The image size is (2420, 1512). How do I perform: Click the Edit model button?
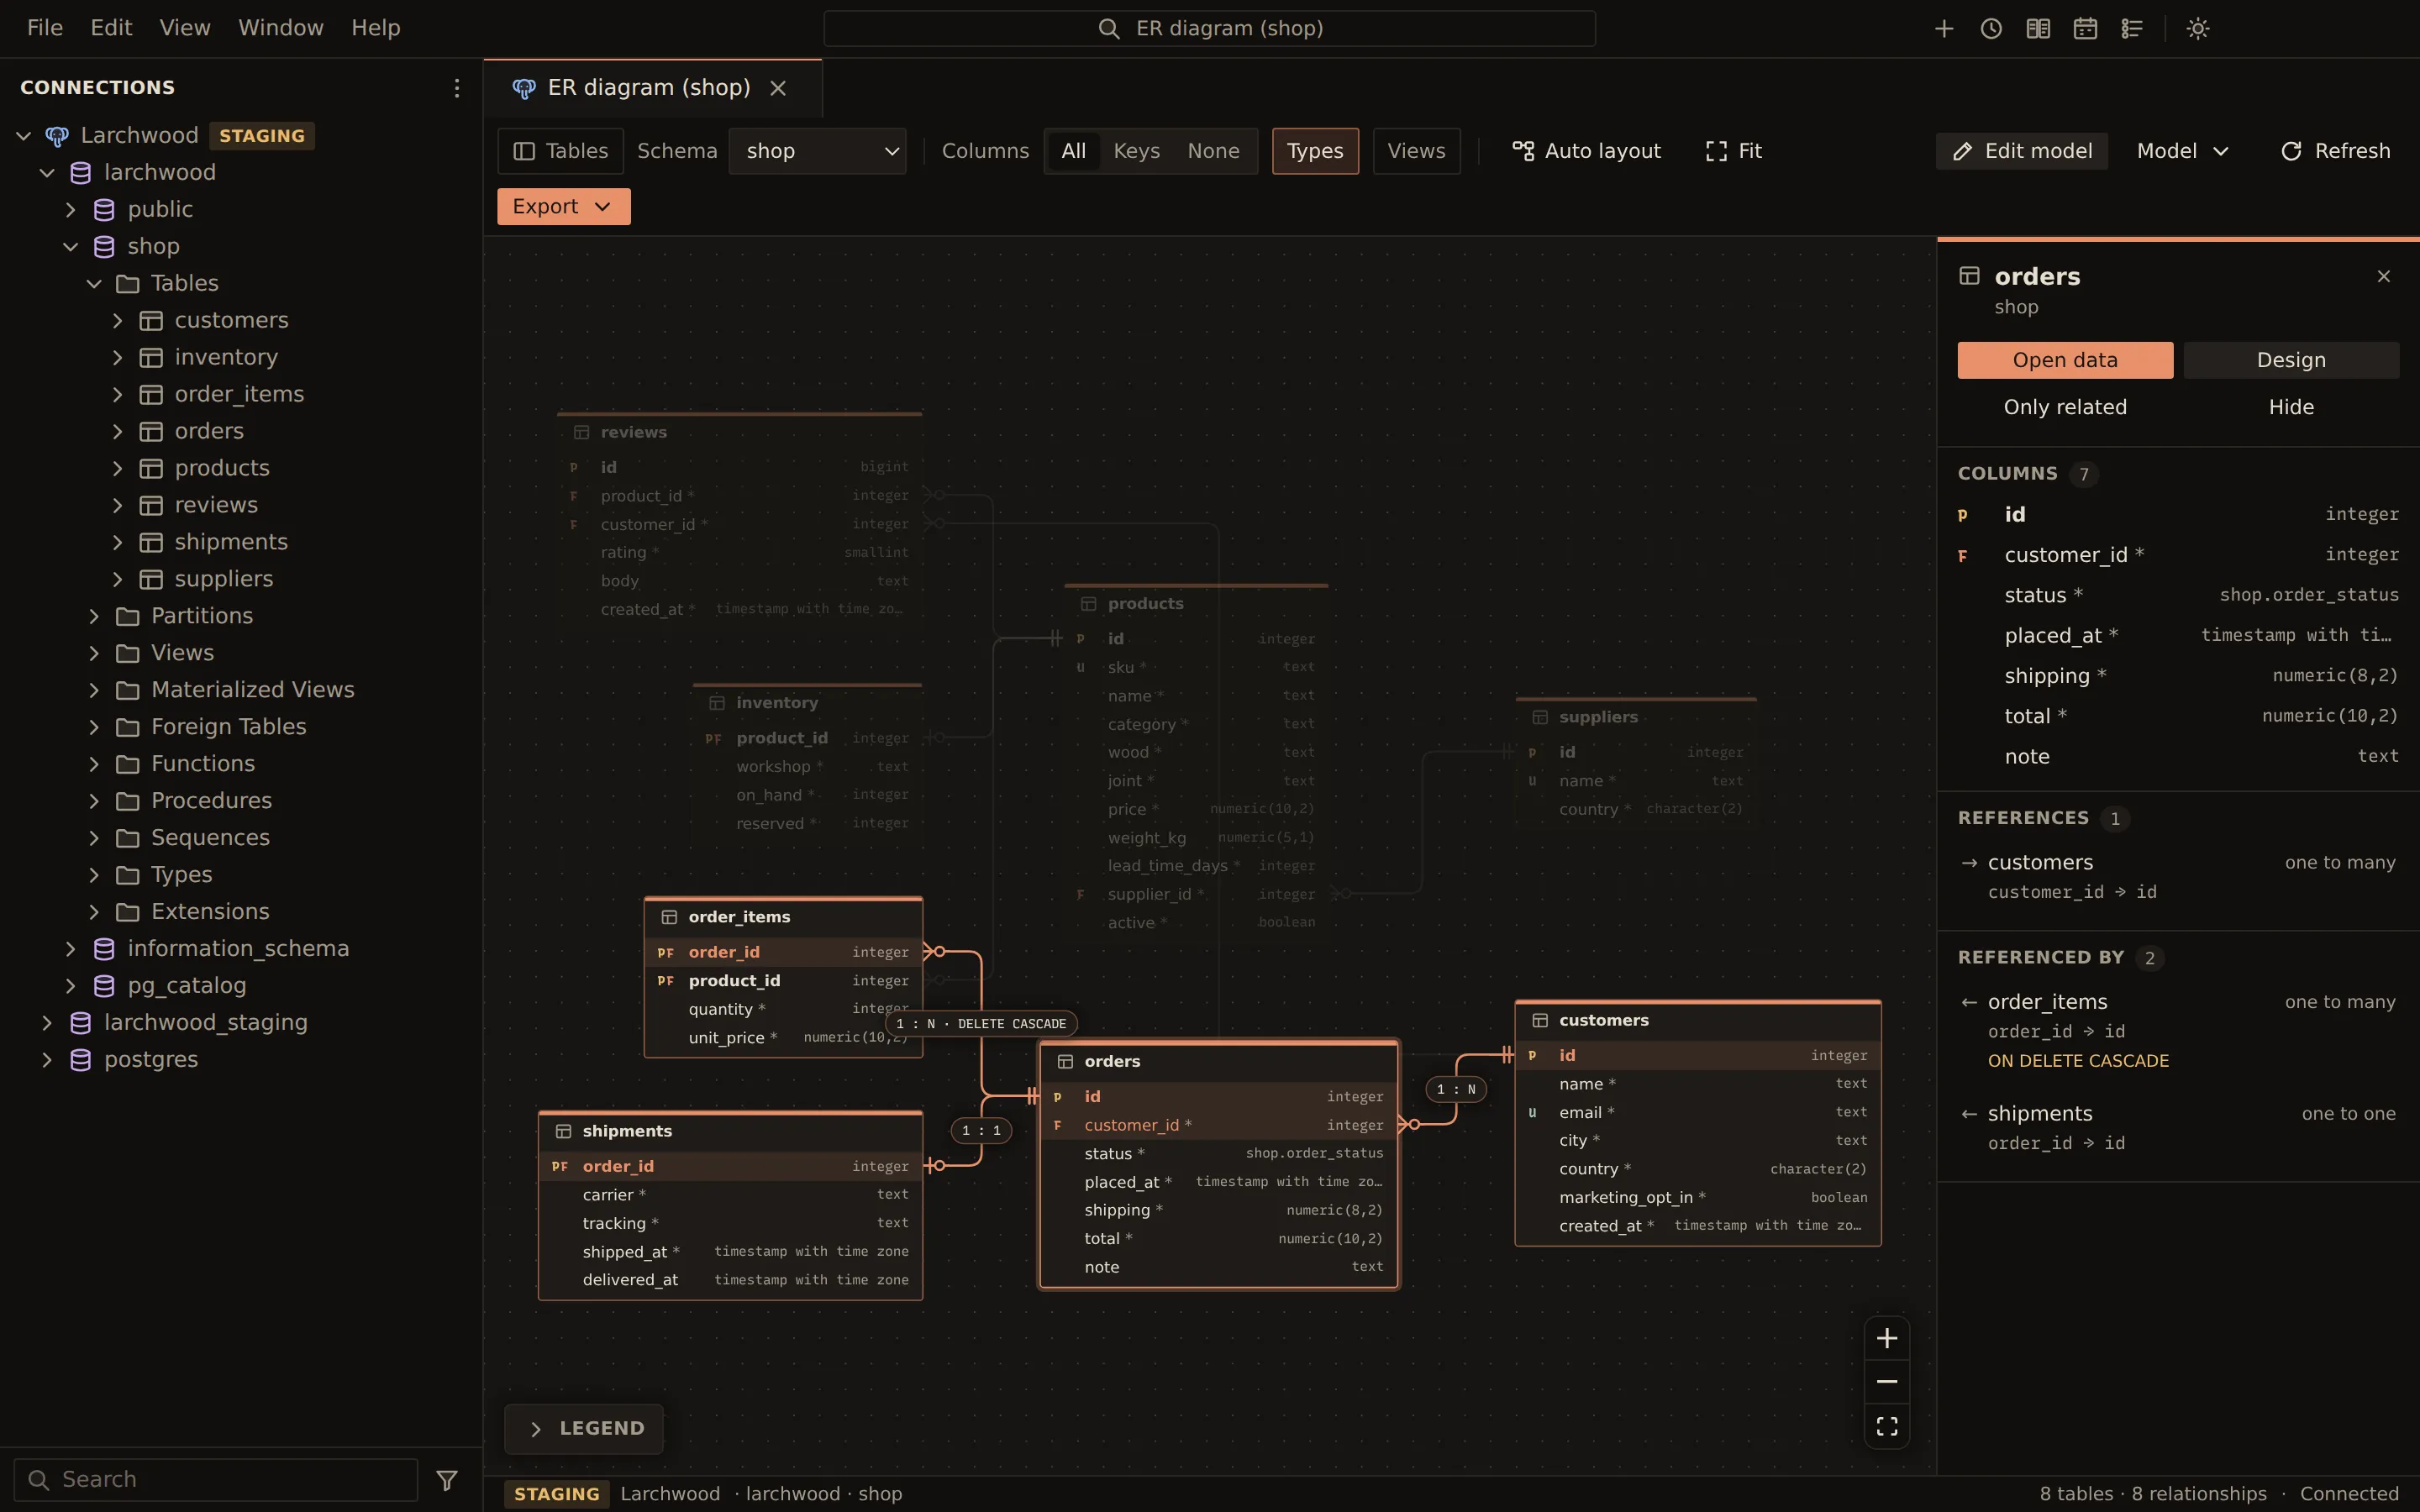click(x=2022, y=151)
